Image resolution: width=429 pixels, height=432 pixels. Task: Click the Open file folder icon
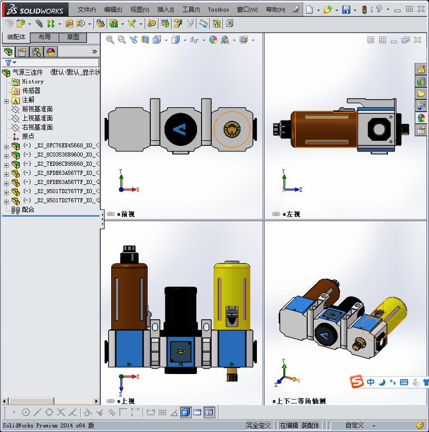tap(327, 10)
